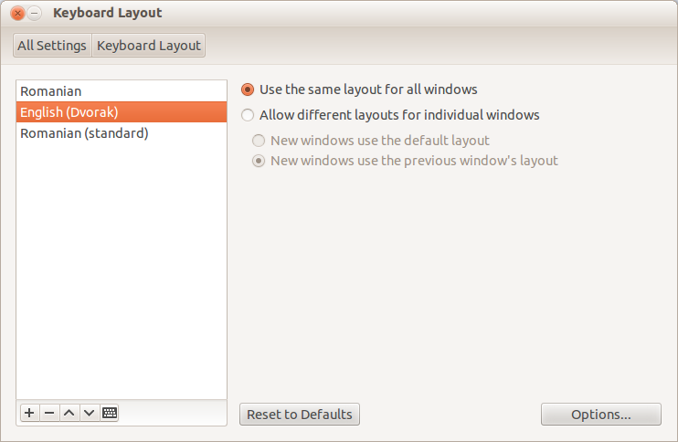This screenshot has width=678, height=442.
Task: Select Romanian layout in the list
Action: click(51, 91)
